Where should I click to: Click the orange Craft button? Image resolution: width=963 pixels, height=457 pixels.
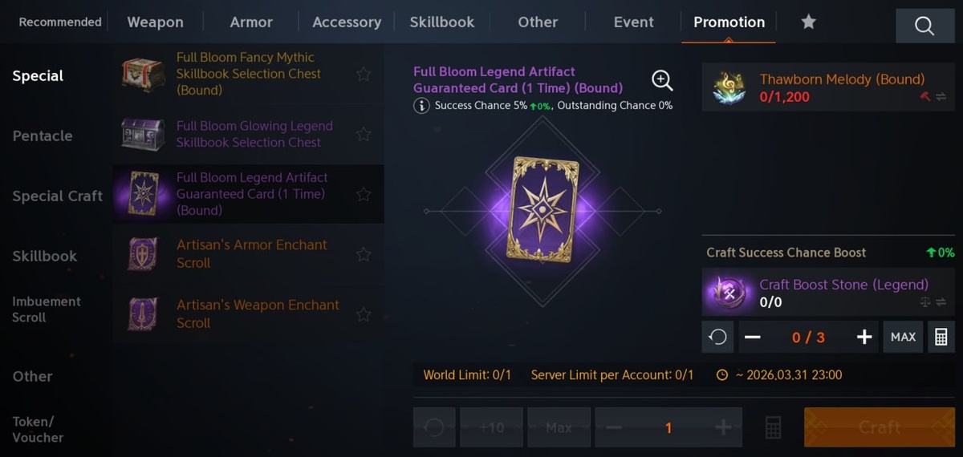tap(880, 427)
